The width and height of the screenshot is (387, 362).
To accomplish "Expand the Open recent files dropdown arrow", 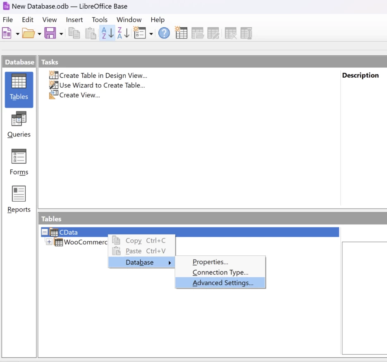I will (x=39, y=33).
